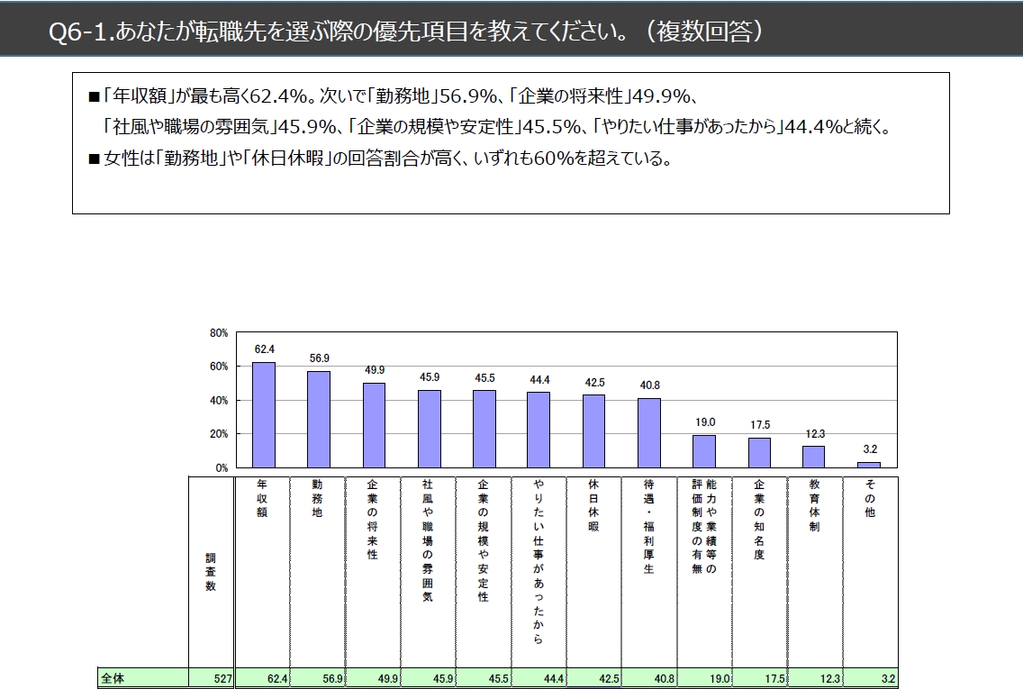Click the 56.9 cell in 全体 row
The height and width of the screenshot is (689, 1023).
pos(317,678)
